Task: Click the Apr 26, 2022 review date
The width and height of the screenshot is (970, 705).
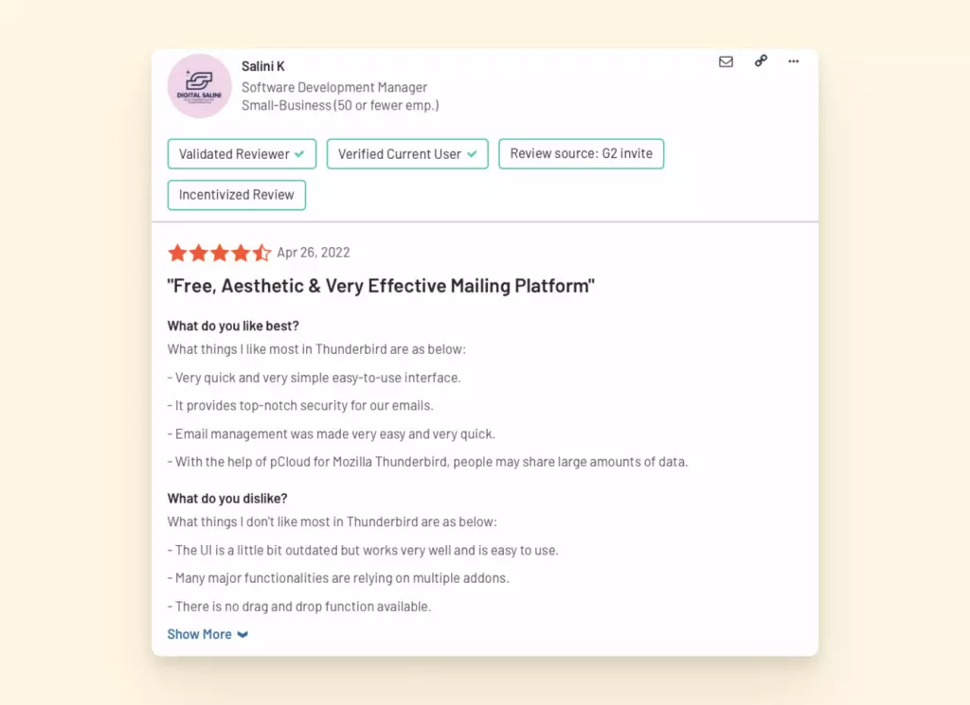Action: click(314, 253)
